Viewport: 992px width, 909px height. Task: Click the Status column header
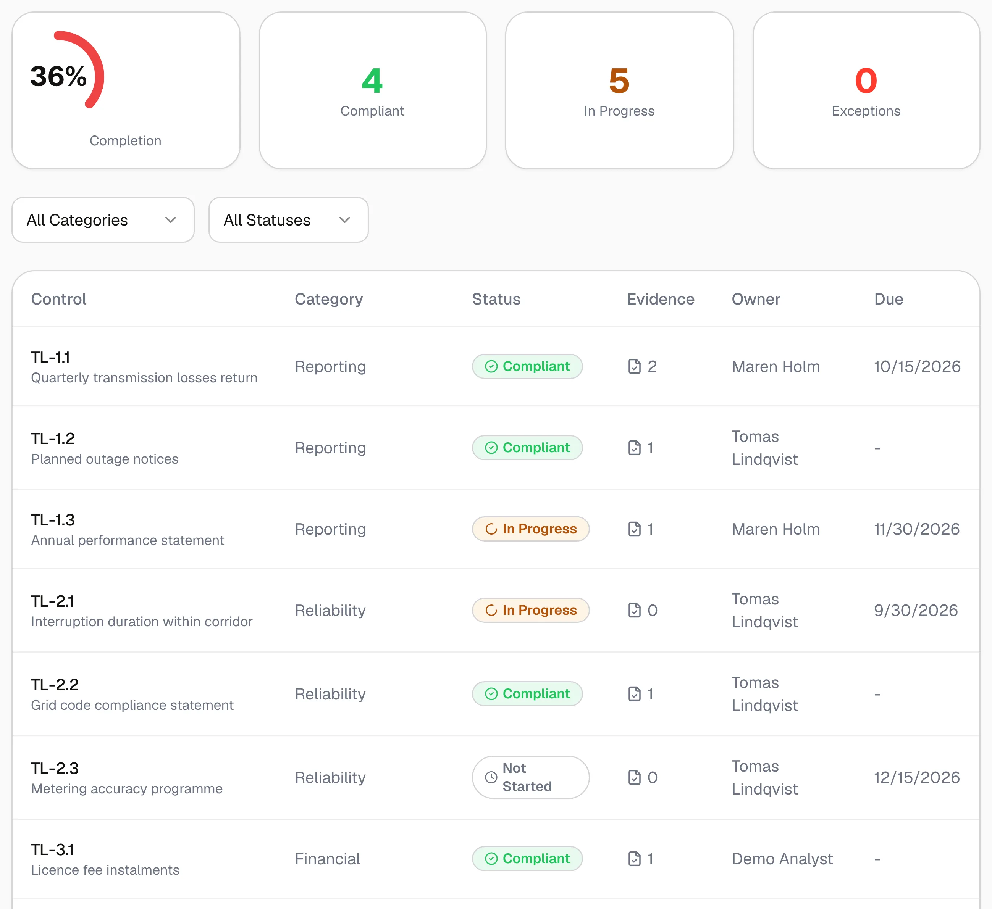click(x=496, y=299)
